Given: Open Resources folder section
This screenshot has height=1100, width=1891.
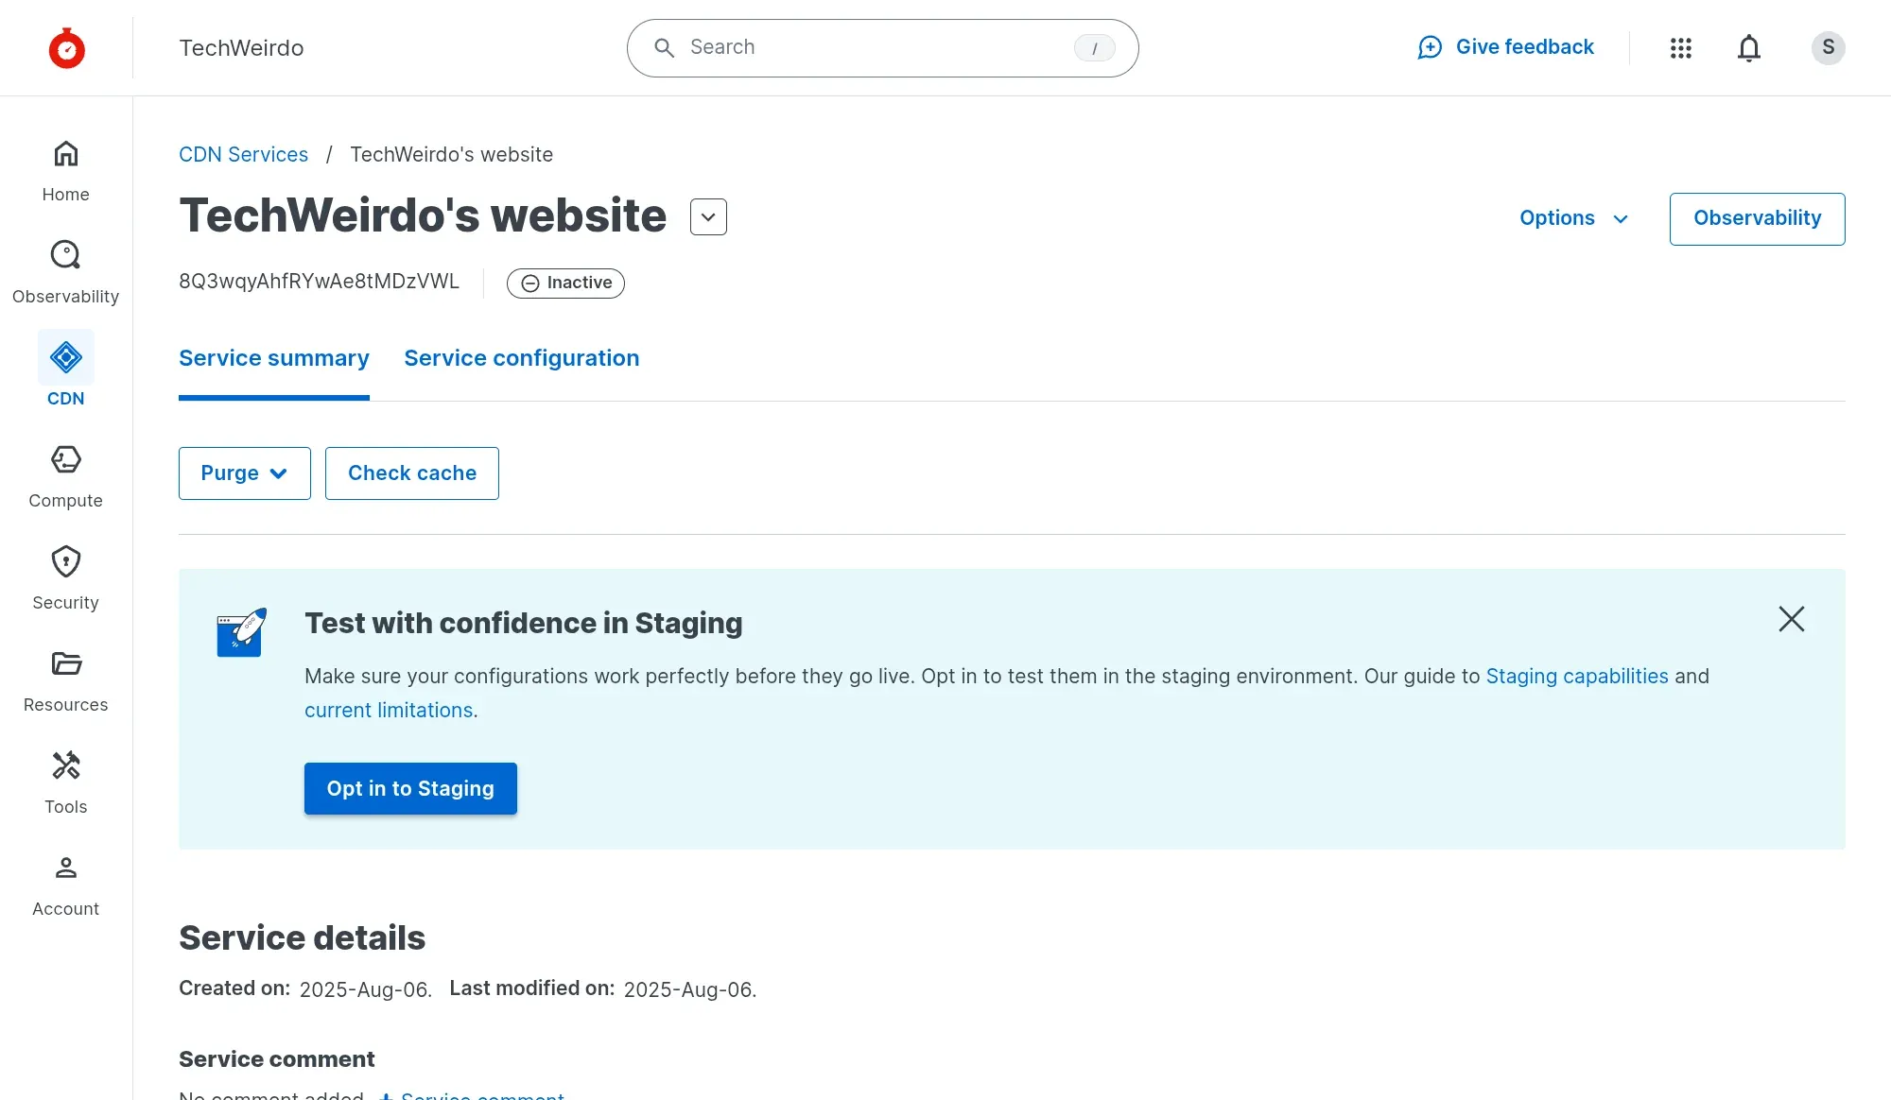Looking at the screenshot, I should pos(65,680).
